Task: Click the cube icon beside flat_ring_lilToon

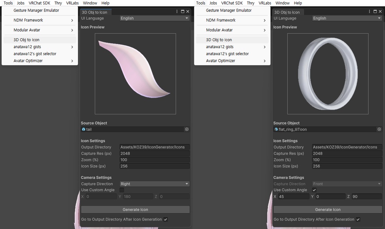Action: pyautogui.click(x=276, y=129)
